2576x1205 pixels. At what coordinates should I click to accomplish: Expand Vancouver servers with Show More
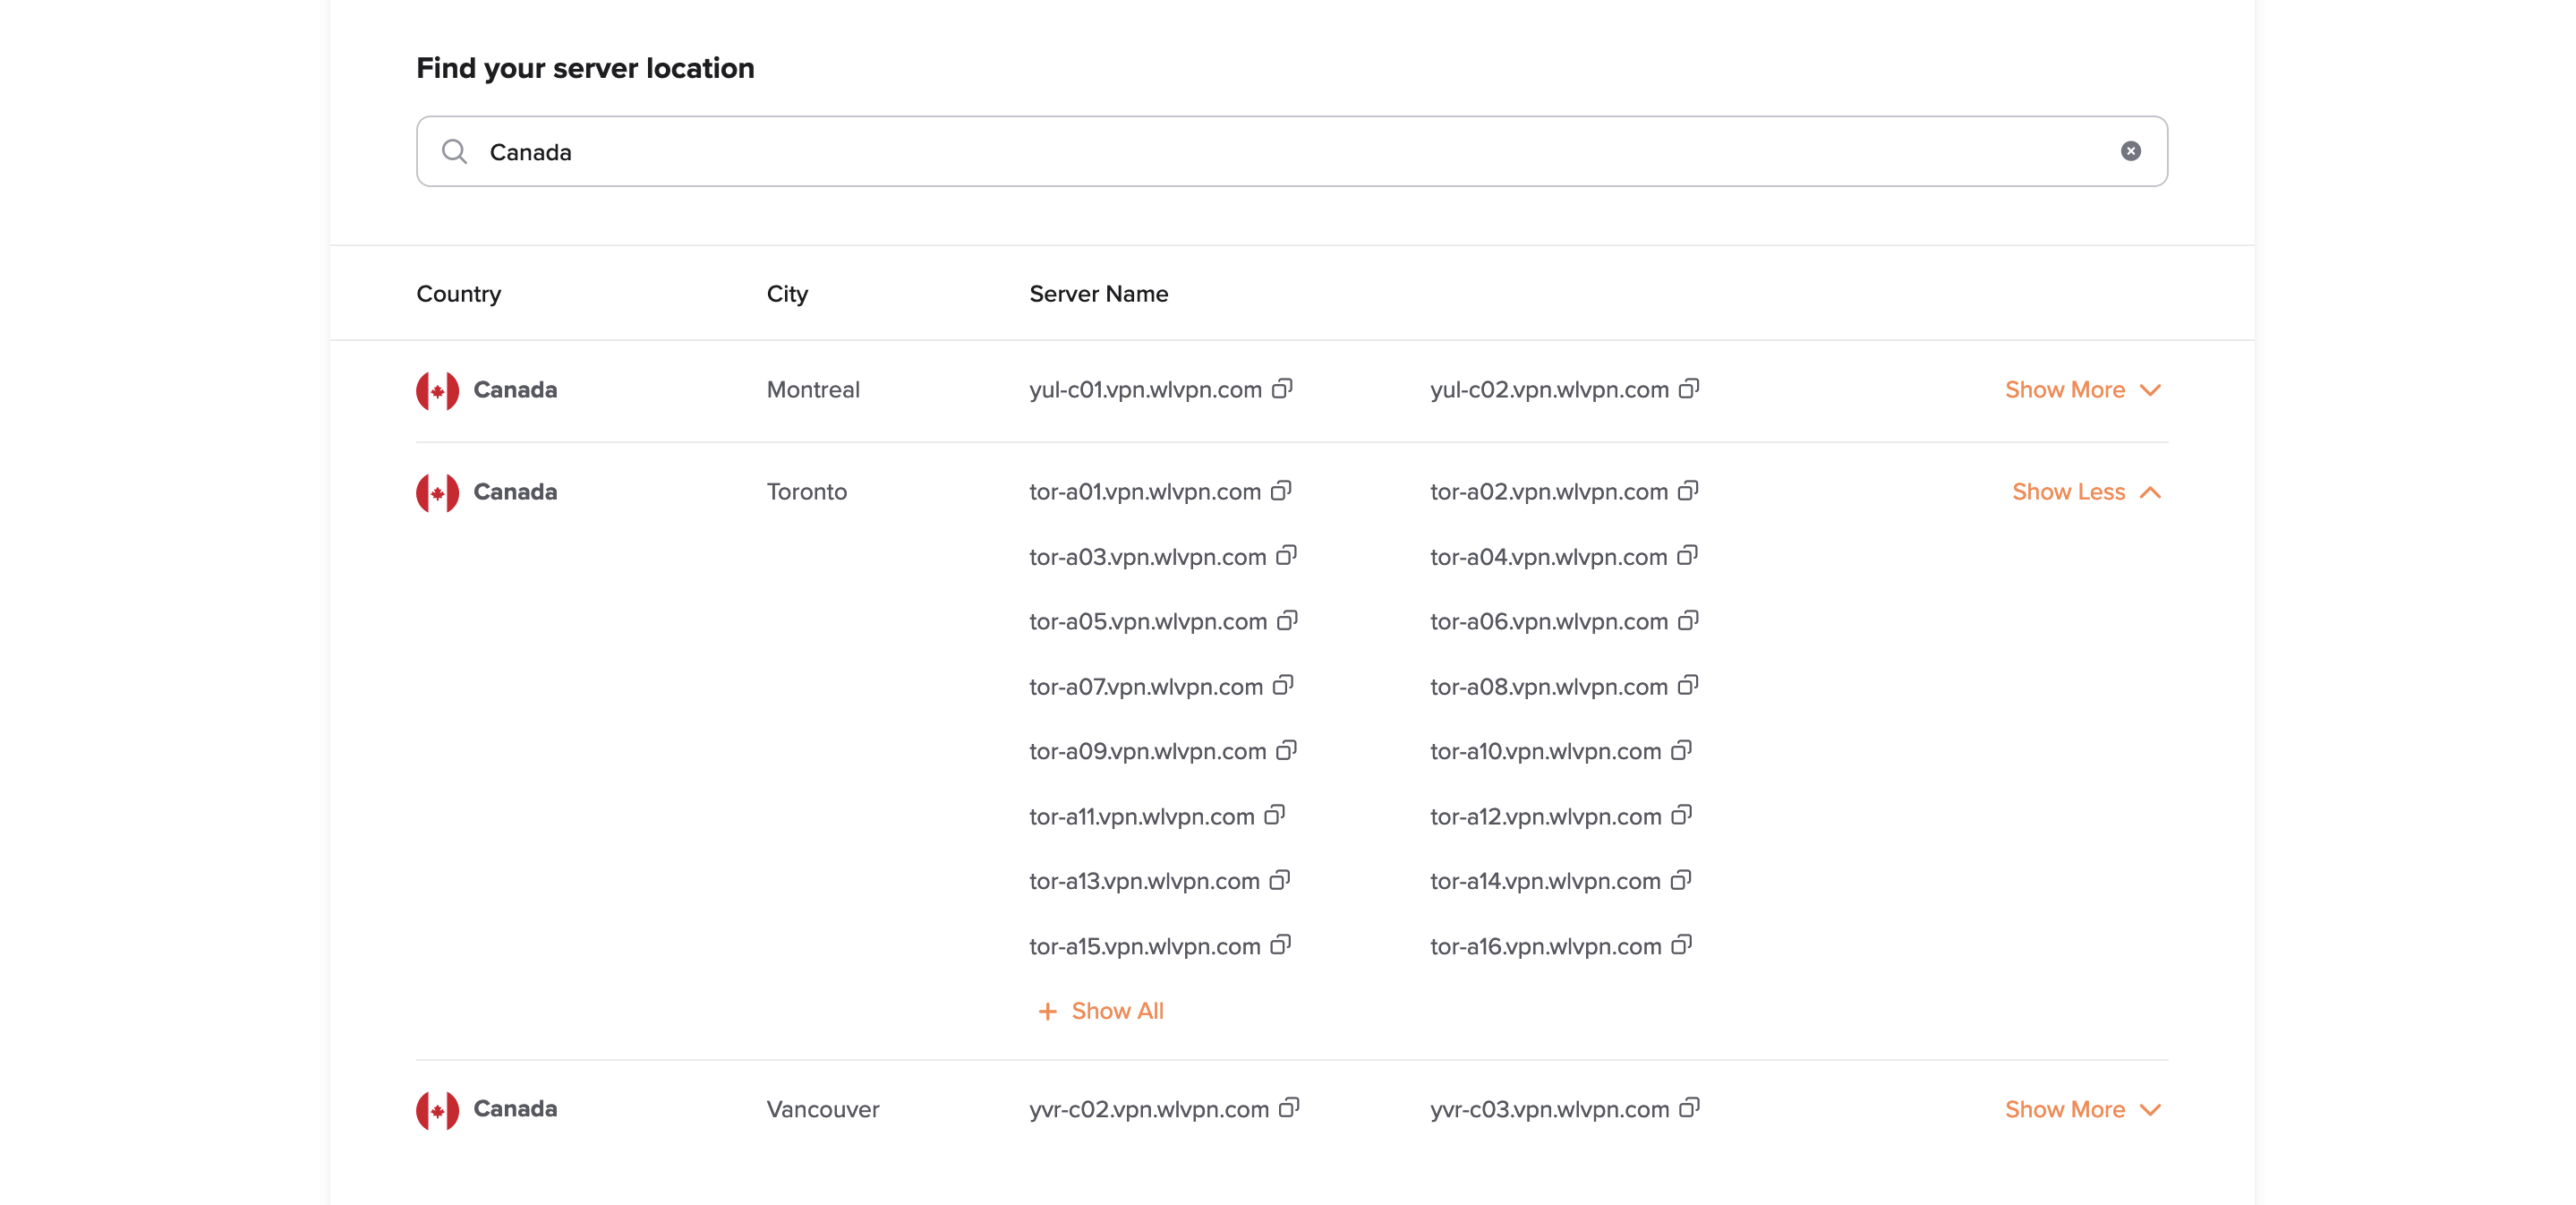(2084, 1110)
